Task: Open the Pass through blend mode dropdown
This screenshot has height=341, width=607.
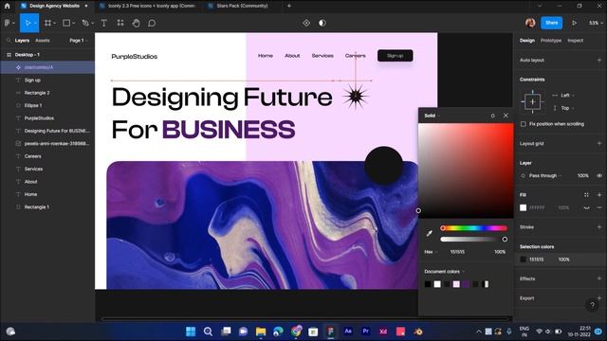Action: coord(545,175)
